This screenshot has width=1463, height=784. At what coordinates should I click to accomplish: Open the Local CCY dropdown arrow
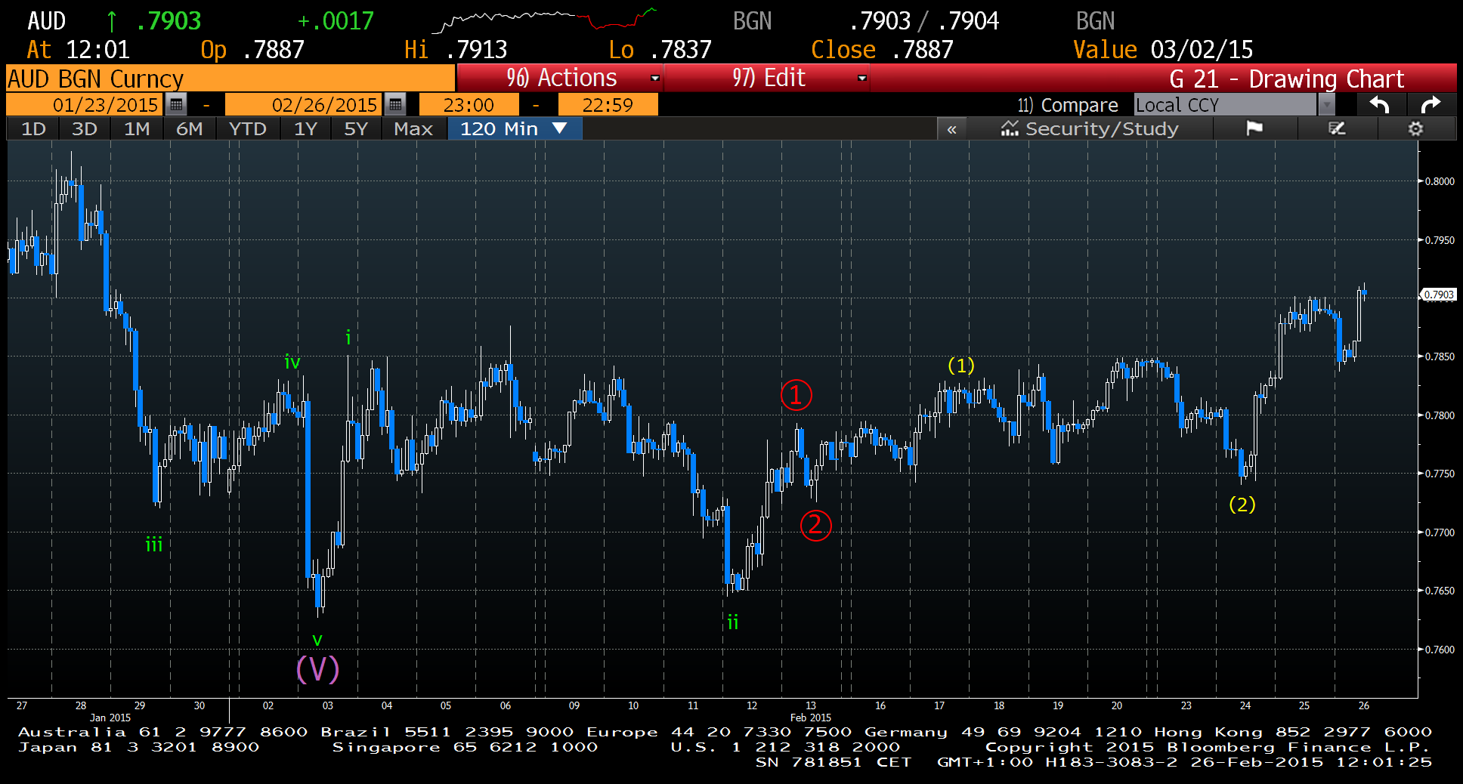1326,105
